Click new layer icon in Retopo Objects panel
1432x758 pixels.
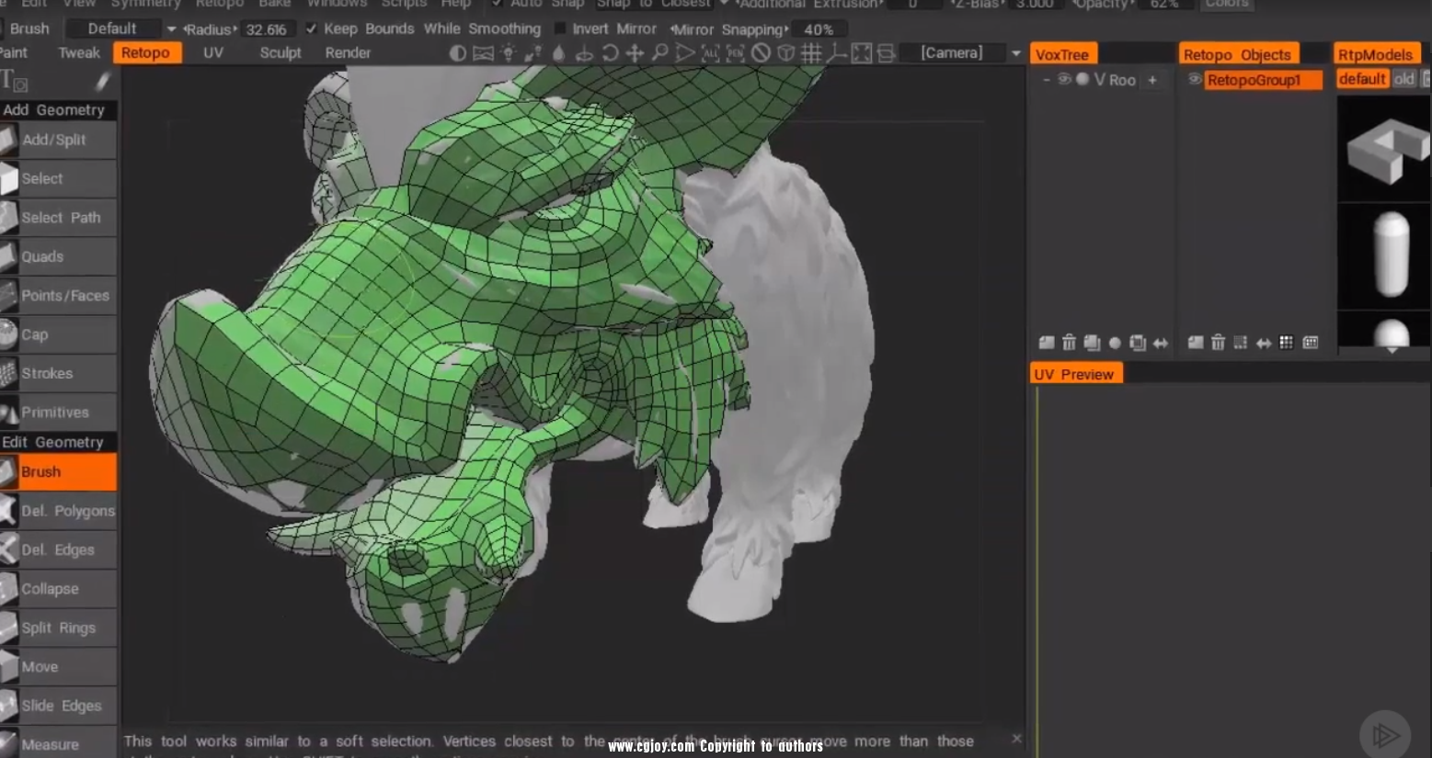[x=1195, y=343]
